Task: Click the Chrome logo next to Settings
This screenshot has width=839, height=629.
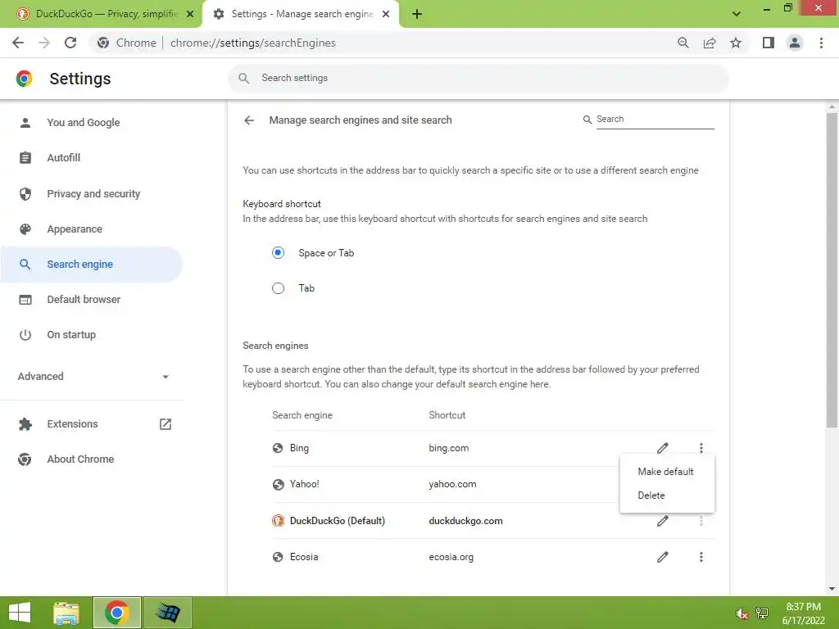Action: tap(24, 79)
